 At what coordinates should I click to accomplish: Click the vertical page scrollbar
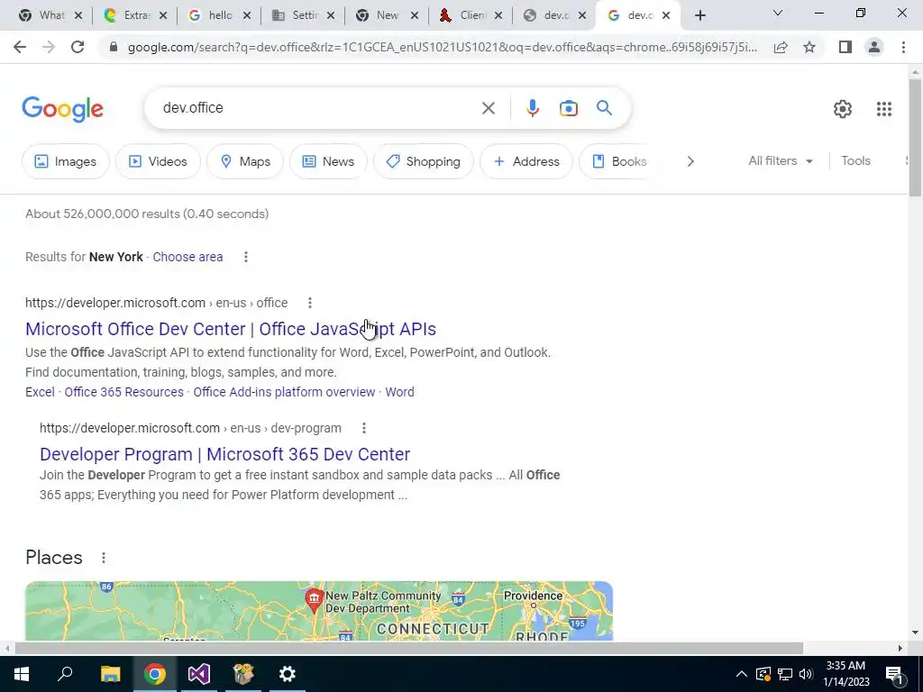(x=915, y=137)
